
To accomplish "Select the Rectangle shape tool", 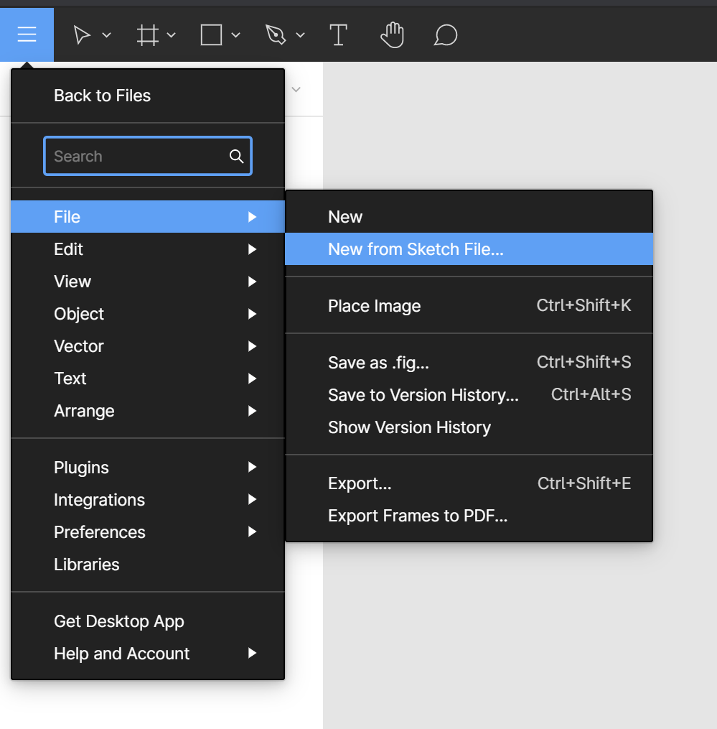I will [x=211, y=35].
